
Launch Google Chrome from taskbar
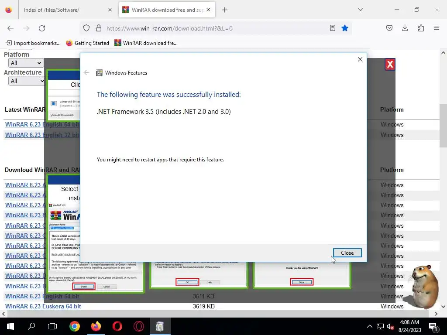(x=74, y=326)
